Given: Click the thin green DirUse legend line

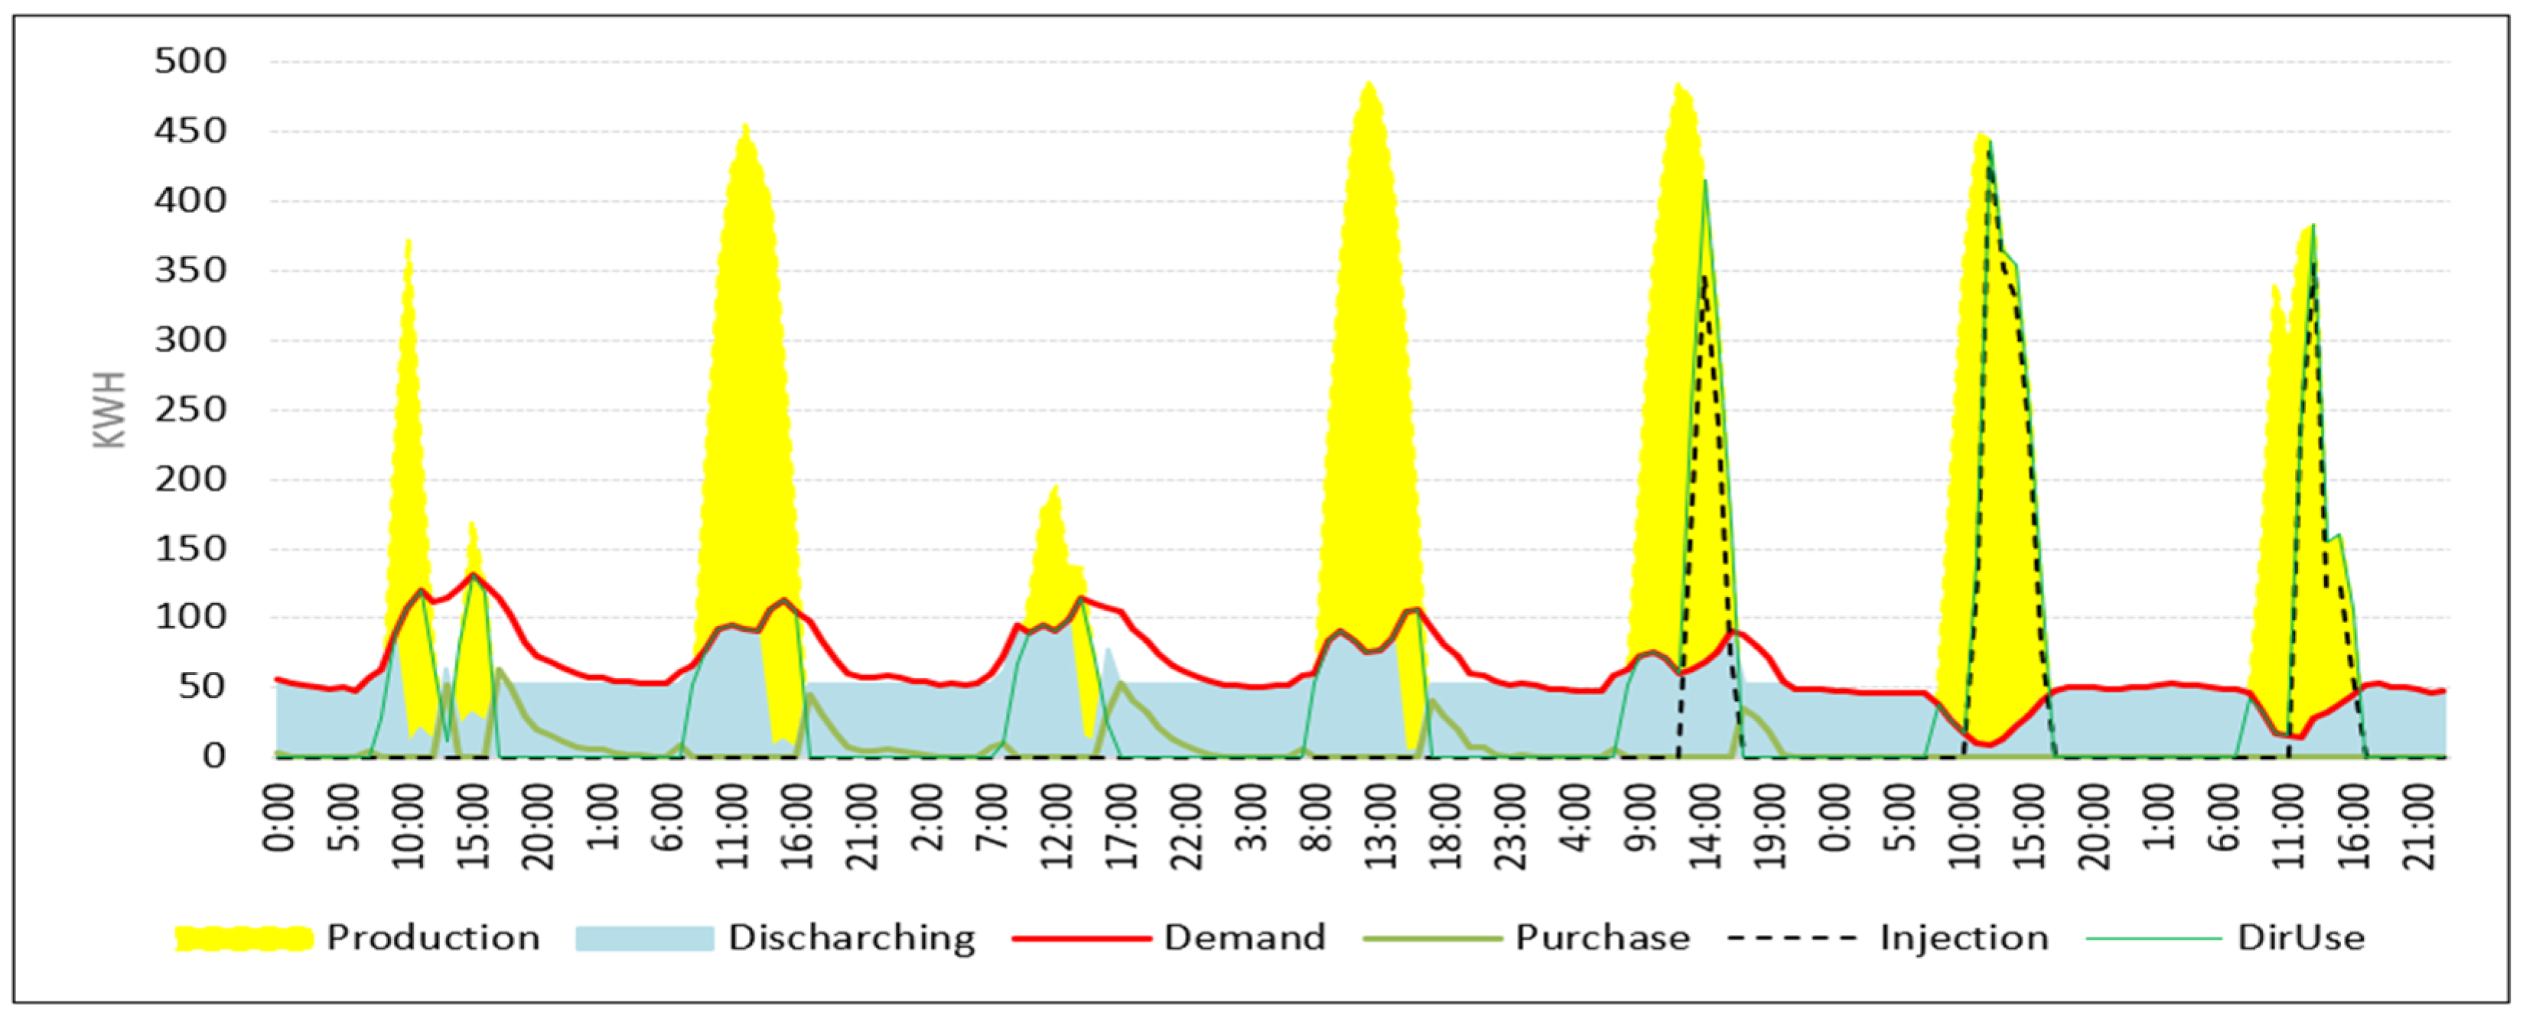Looking at the screenshot, I should (2154, 938).
